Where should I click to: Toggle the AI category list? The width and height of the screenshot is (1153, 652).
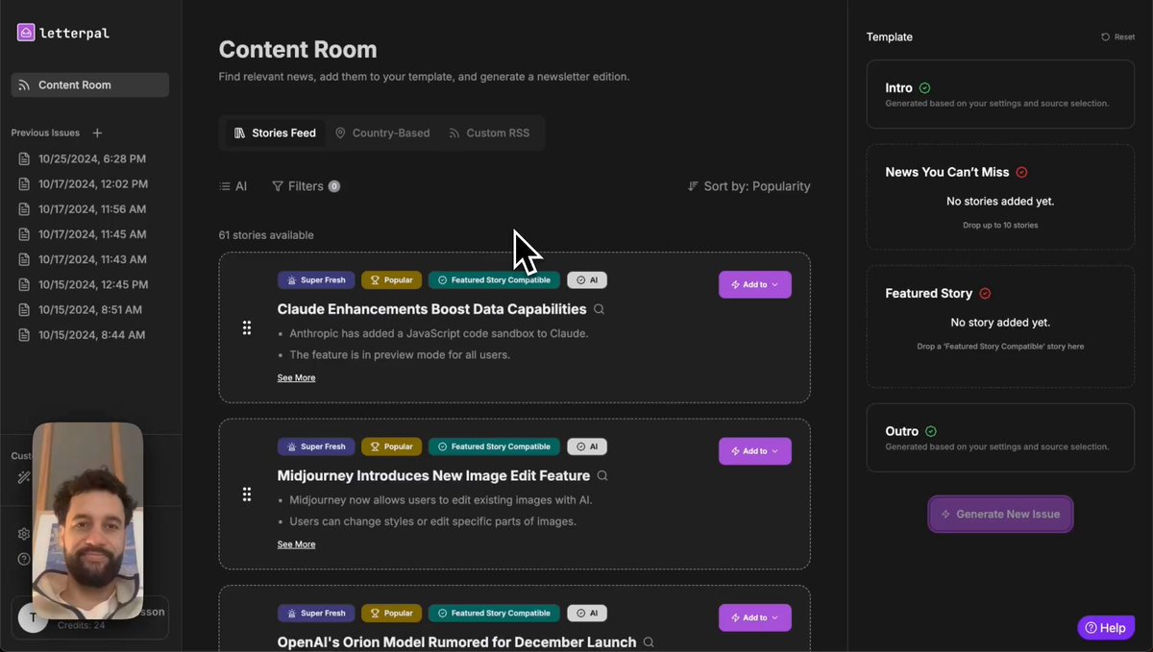point(233,186)
